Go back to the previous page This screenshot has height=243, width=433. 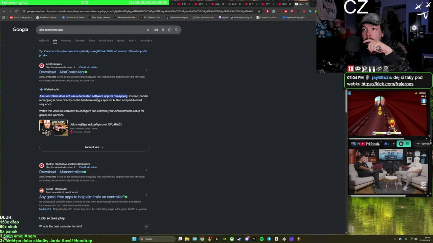click(x=4, y=11)
